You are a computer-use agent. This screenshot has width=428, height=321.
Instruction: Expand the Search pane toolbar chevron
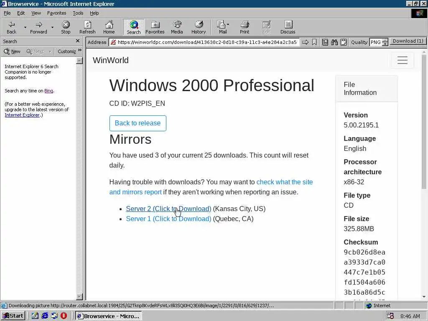tap(79, 51)
